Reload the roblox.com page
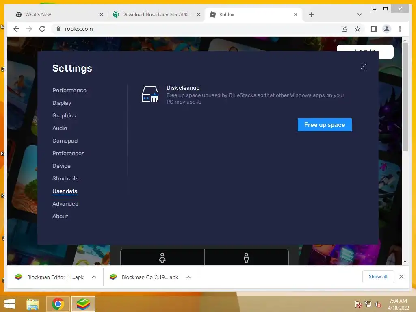This screenshot has height=312, width=416. pyautogui.click(x=42, y=29)
